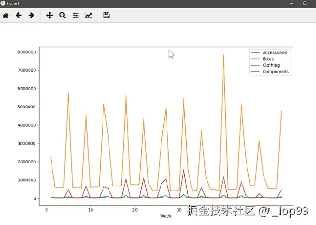Click the red Components legend line

pos(255,72)
